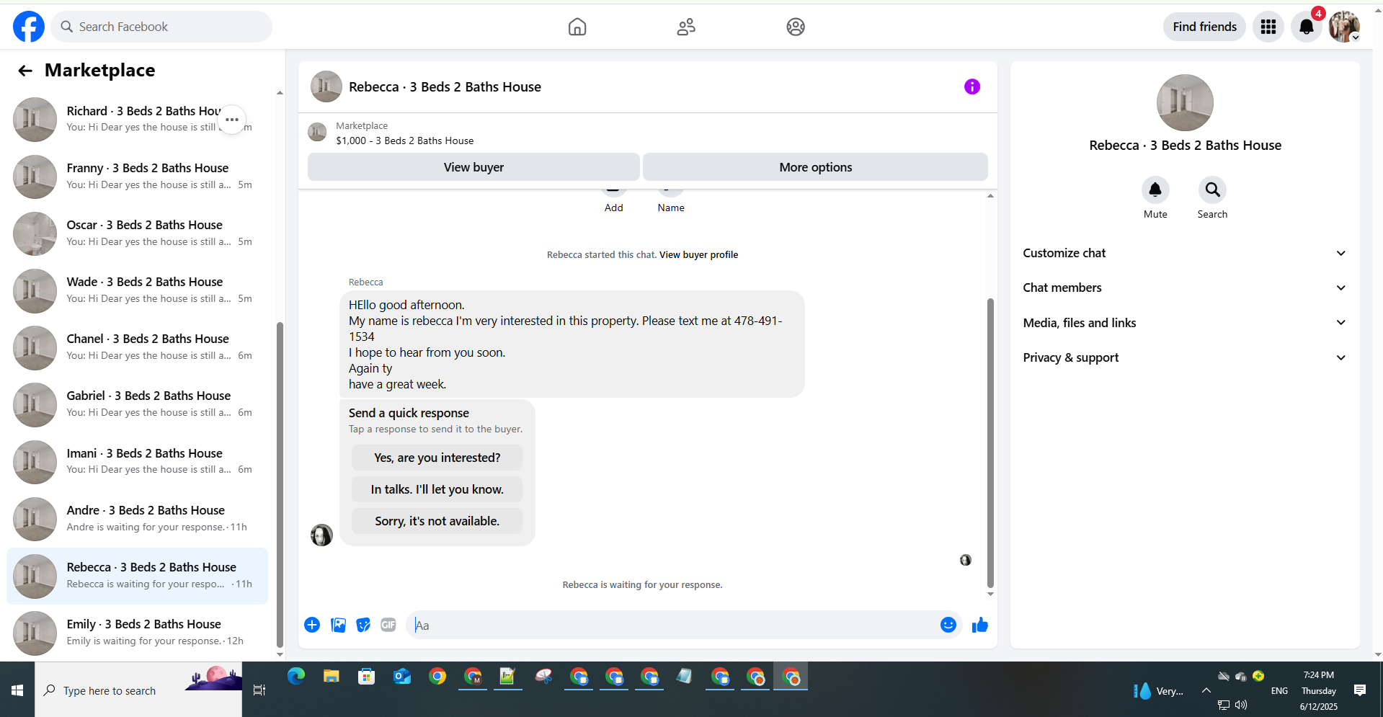Screen dimensions: 1383x717
Task: Click the Find friends button
Action: (1204, 27)
